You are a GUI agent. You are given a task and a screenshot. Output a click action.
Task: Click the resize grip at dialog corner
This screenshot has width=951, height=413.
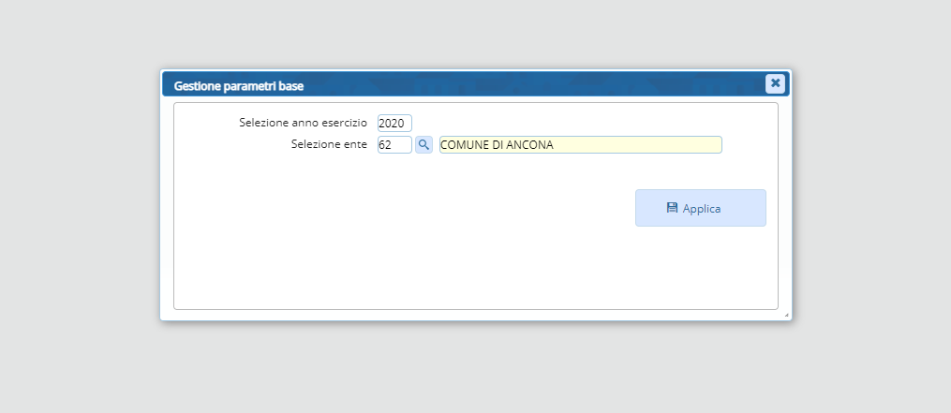click(786, 315)
